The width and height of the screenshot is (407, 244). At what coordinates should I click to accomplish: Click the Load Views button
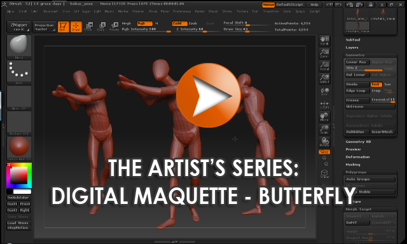(18, 223)
